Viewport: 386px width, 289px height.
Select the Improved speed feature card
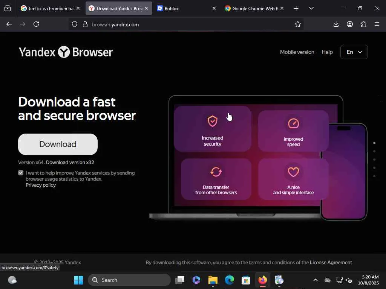tap(293, 131)
